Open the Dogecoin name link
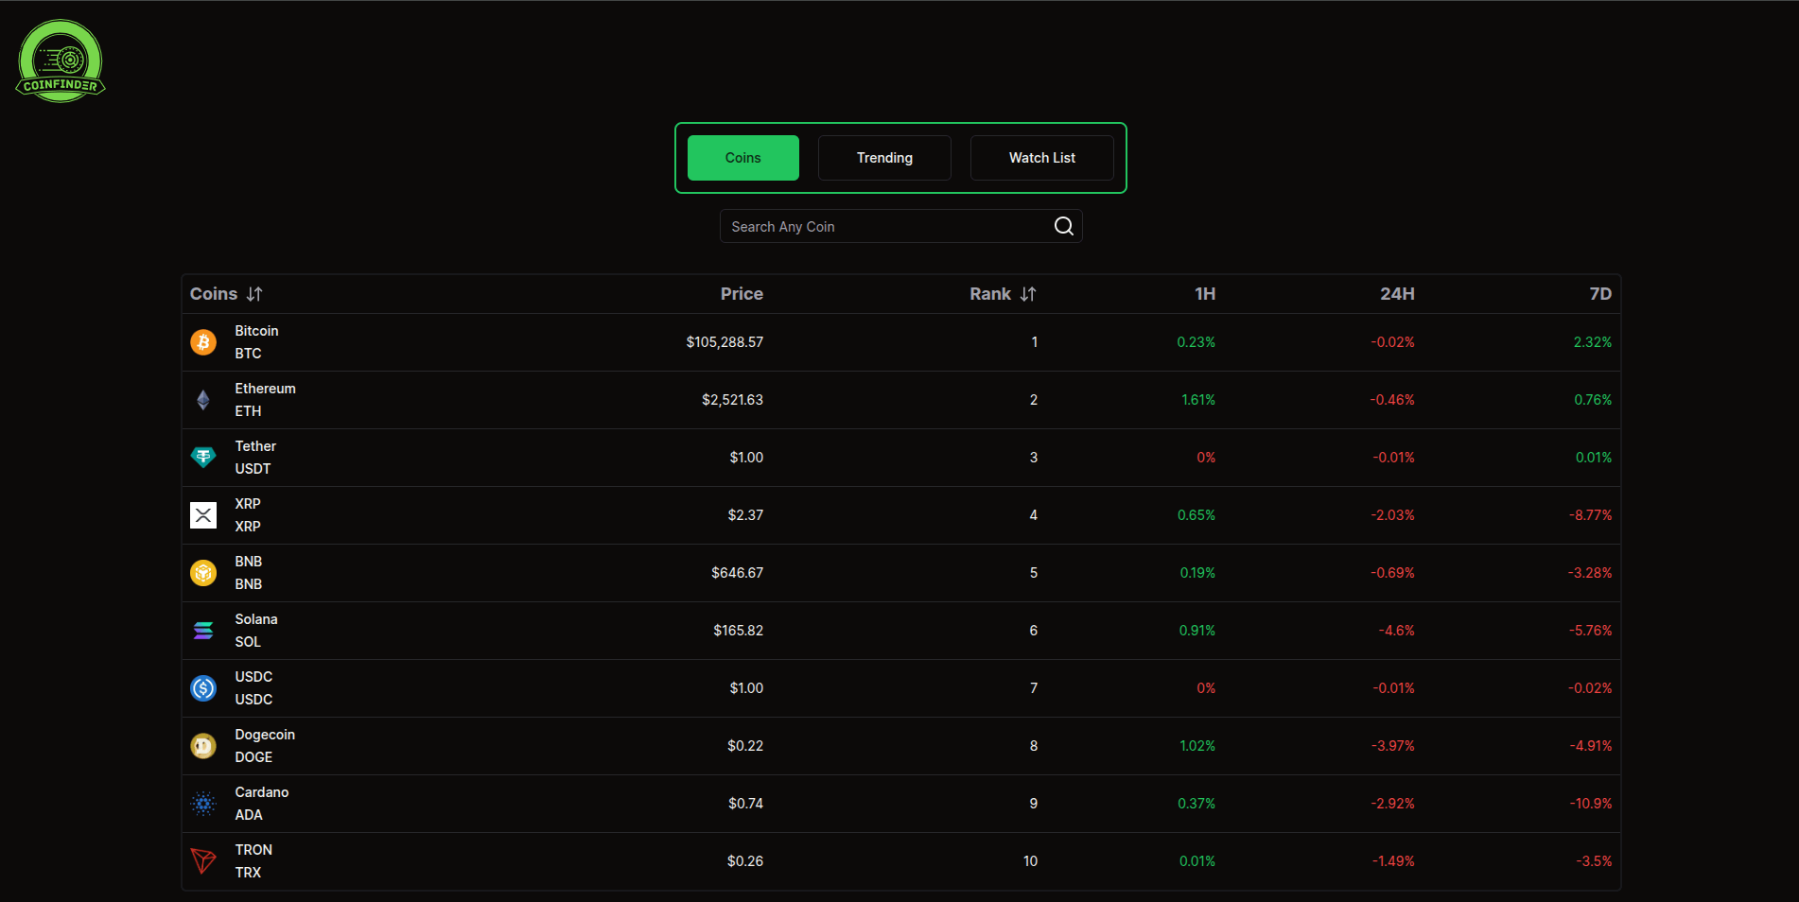 [265, 735]
